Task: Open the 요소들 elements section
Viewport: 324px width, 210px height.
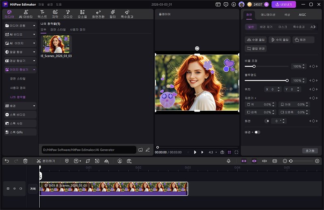Action: point(82,14)
